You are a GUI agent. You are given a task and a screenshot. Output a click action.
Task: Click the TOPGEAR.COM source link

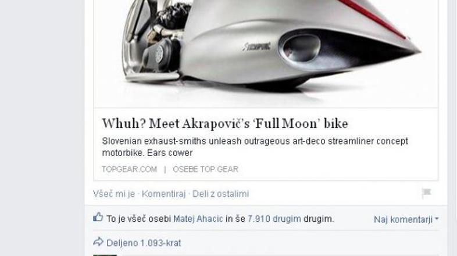coord(130,170)
